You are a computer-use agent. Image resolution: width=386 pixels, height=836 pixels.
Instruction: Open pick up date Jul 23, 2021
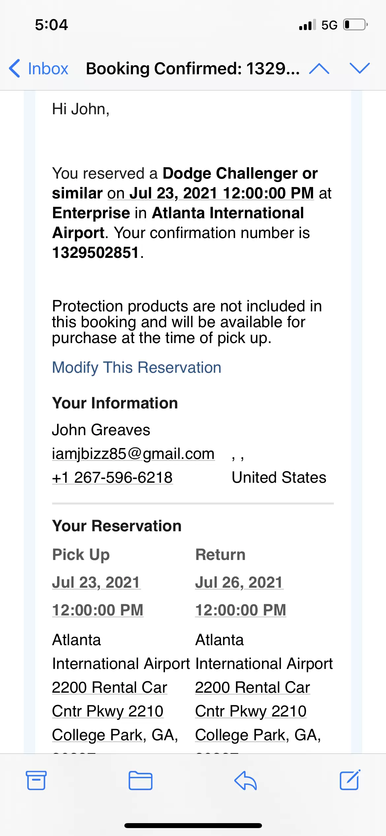click(96, 582)
